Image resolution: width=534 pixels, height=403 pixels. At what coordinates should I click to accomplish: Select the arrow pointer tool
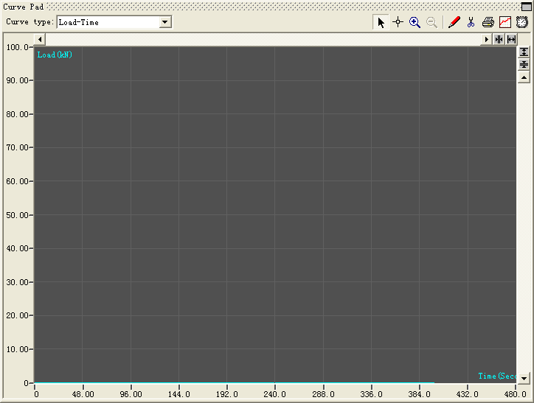click(x=381, y=22)
